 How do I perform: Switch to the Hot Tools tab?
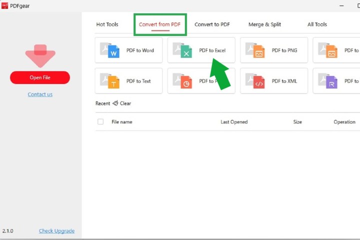(x=107, y=24)
